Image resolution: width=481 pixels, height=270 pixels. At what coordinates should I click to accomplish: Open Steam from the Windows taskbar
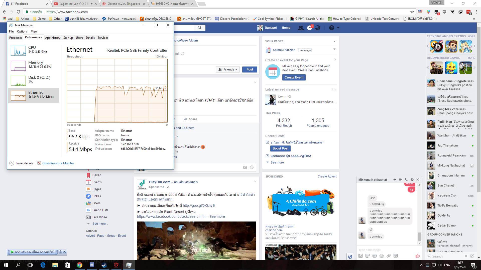pyautogui.click(x=104, y=265)
